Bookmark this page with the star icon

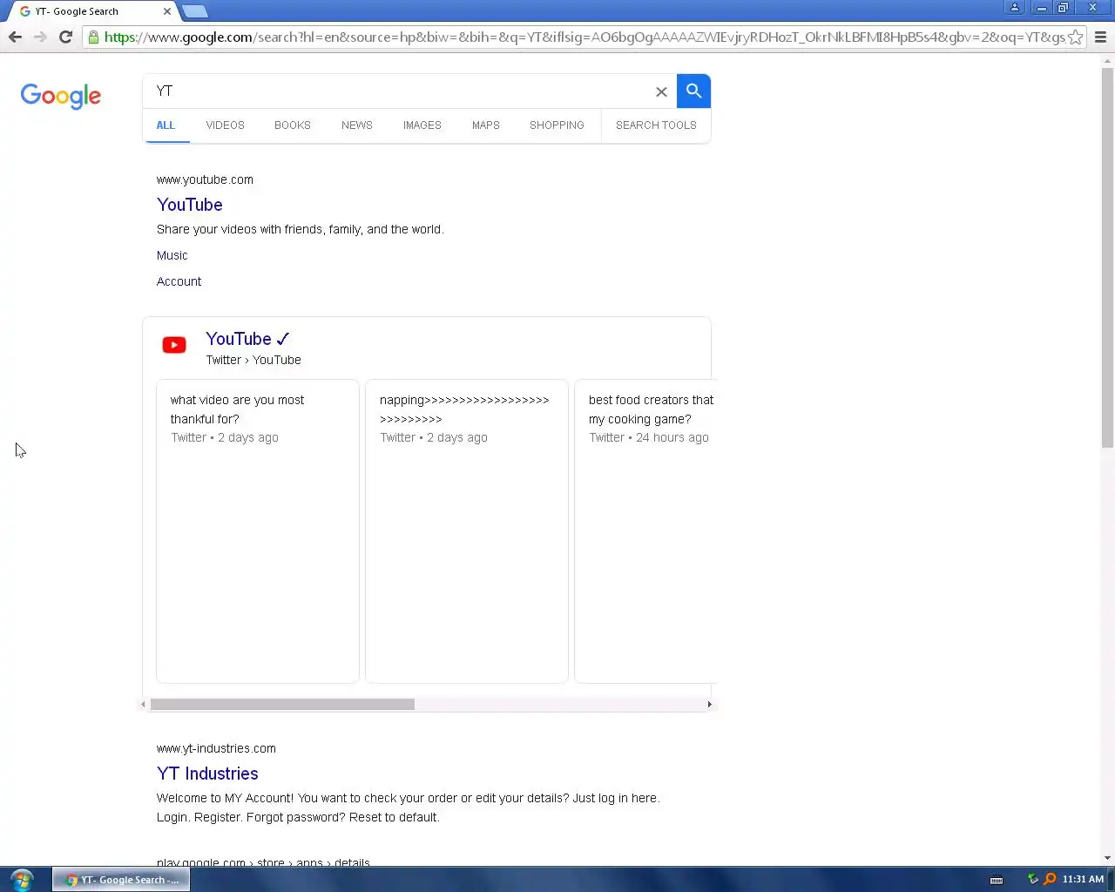1076,37
